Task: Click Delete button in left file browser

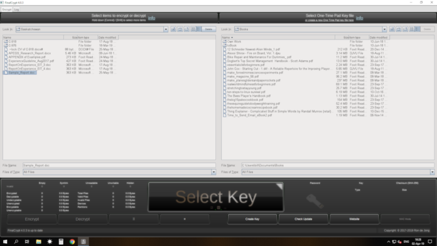Action: pos(208,29)
